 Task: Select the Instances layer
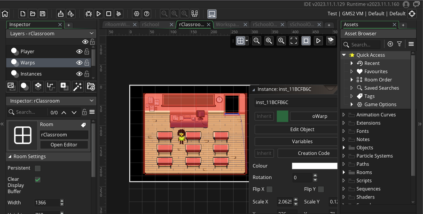(x=31, y=74)
